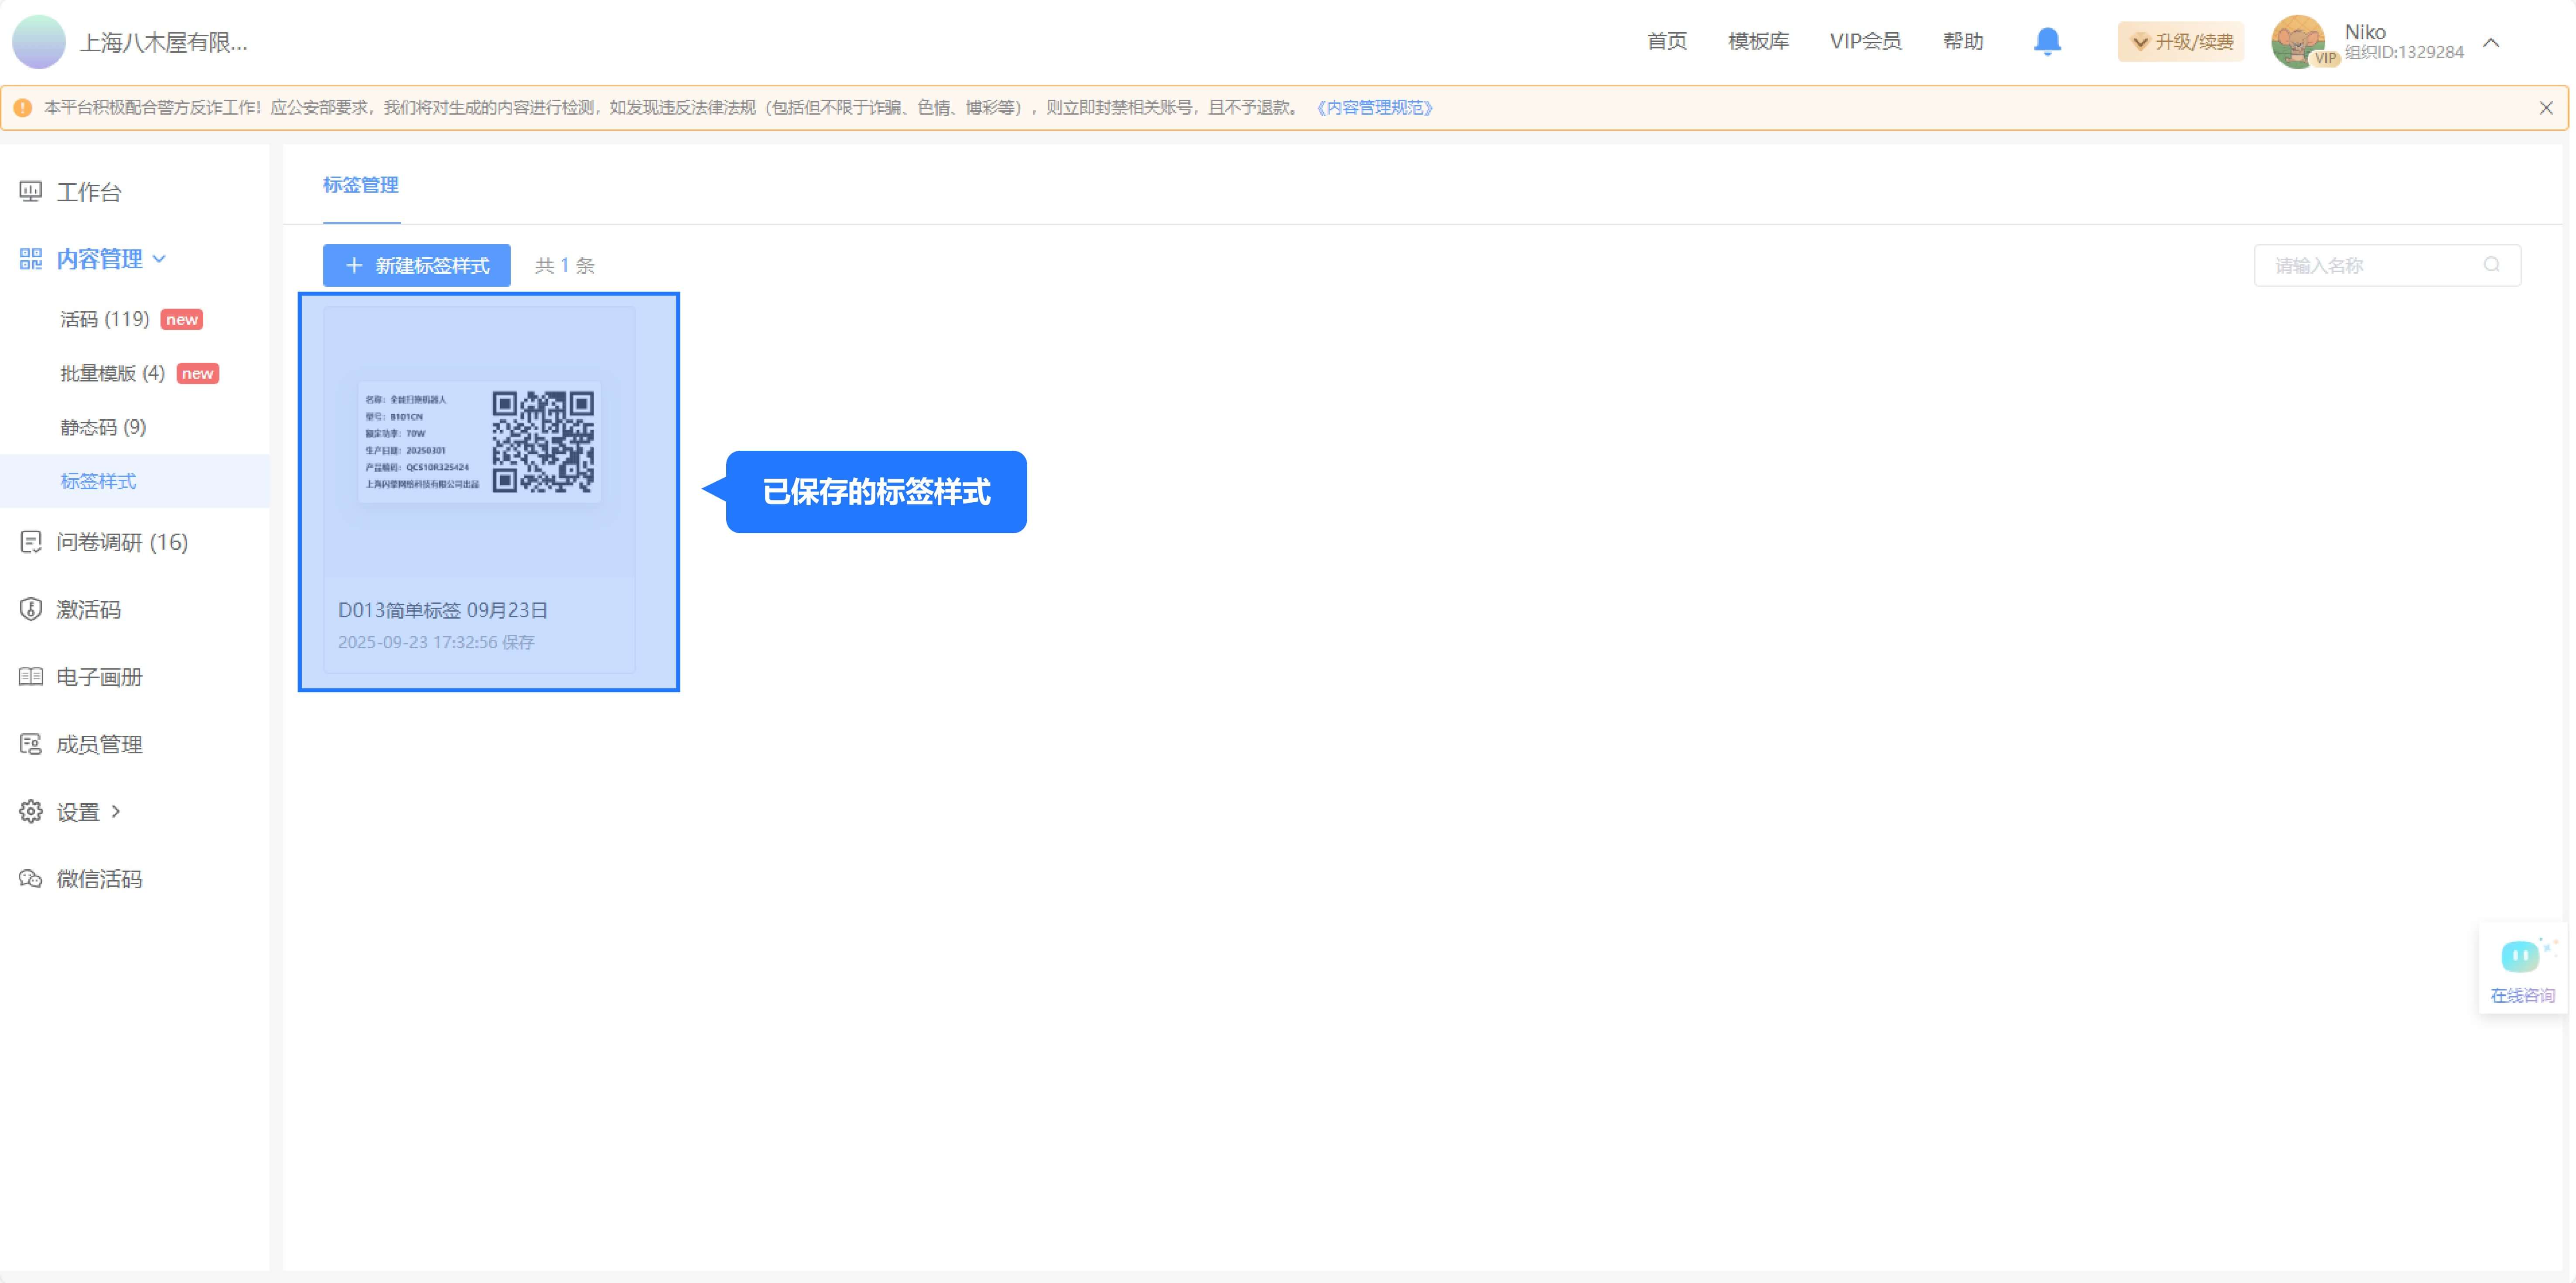Open the 电子画册 book icon
This screenshot has height=1283, width=2576.
[31, 677]
